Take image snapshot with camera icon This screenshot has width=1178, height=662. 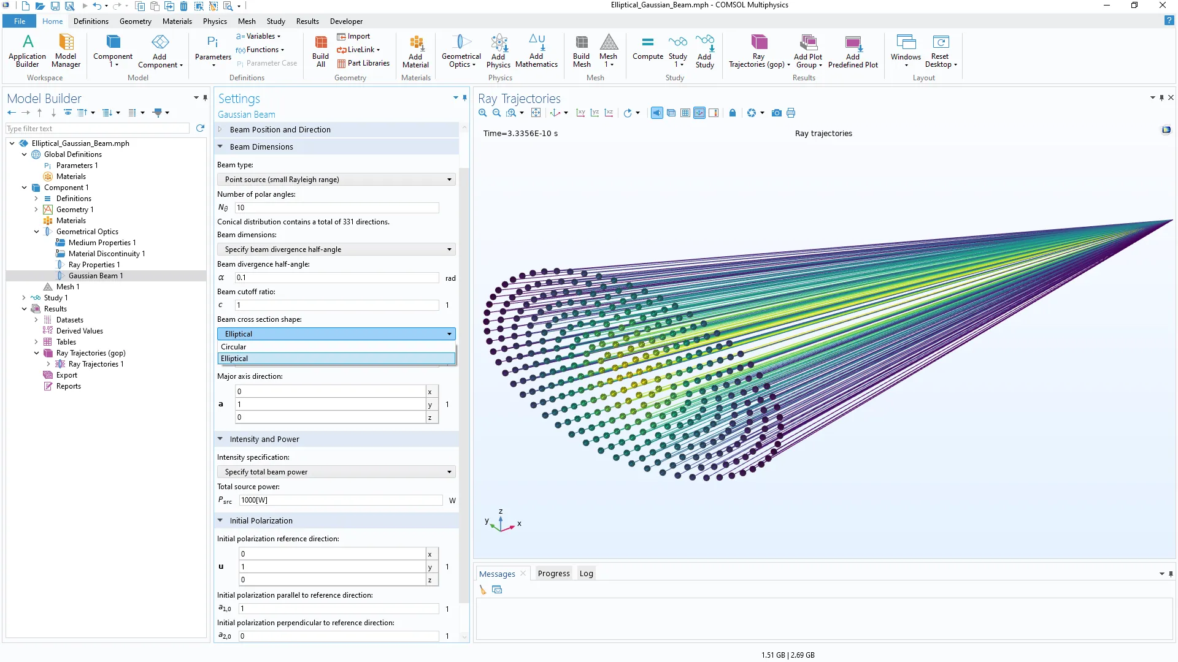click(x=776, y=113)
